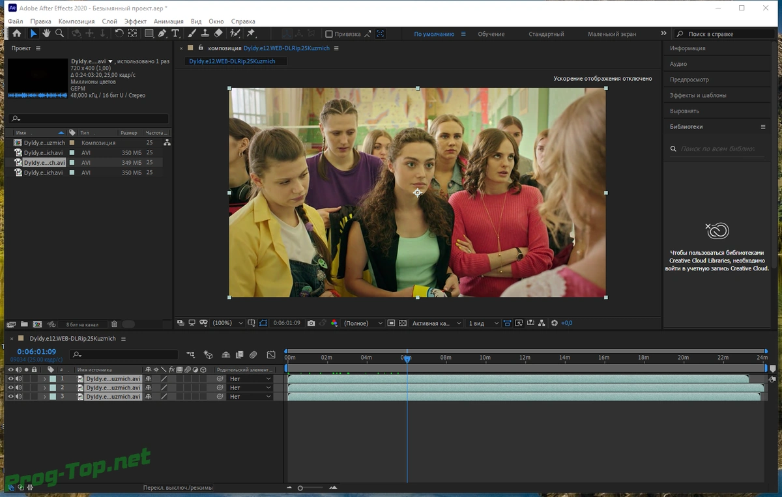Click the timeline zoom slider handle
Screen dimensions: 782x497
coord(300,488)
